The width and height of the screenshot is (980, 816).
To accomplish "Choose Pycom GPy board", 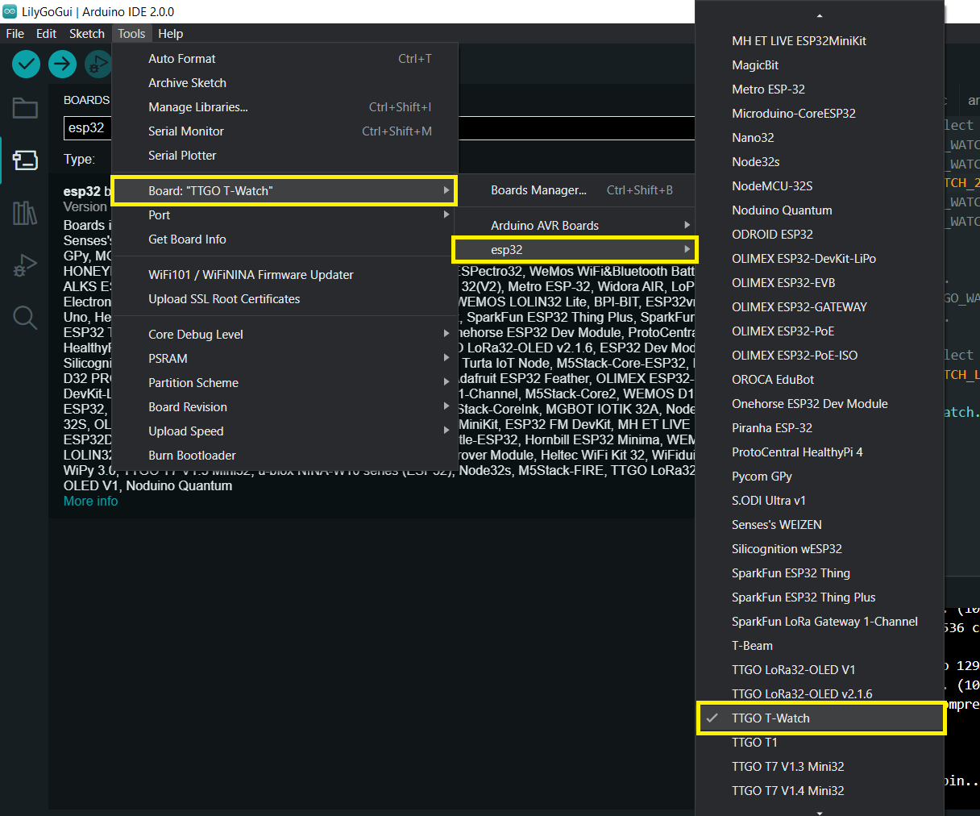I will [x=820, y=476].
